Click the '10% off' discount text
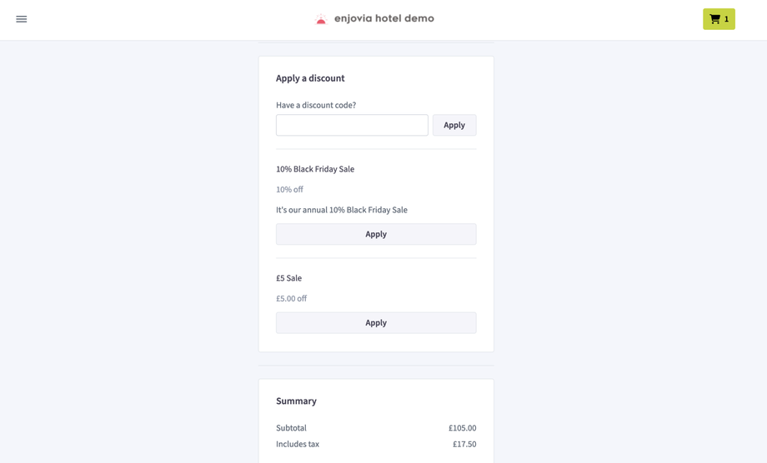The height and width of the screenshot is (463, 767). 289,190
